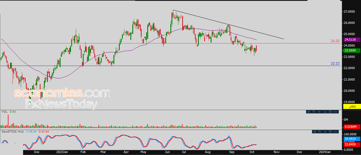Screen dimensions: 361x155
Task: Select the 24.20 horizontal resistance line label
Action: click(x=335, y=41)
